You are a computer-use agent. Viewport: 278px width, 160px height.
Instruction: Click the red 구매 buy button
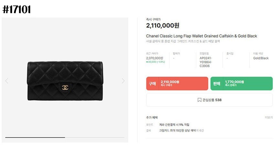click(x=177, y=83)
